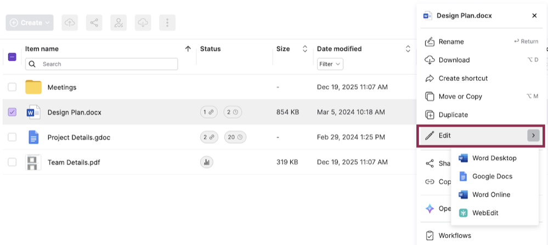Uncheck the Design Plan.docx checkbox

12,112
